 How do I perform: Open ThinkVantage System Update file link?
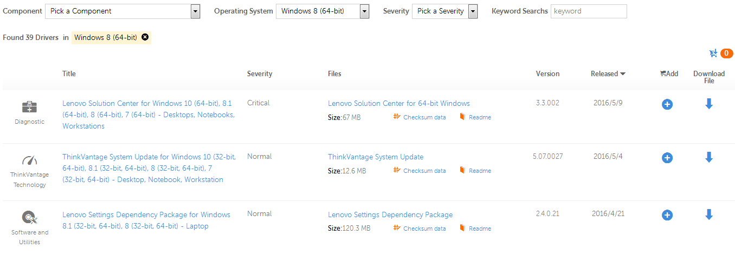click(376, 157)
